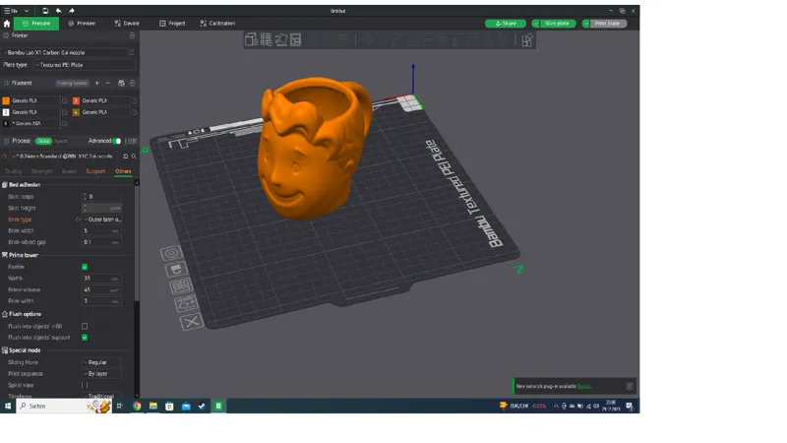Switch to the Preview tab
This screenshot has height=443, width=787.
point(82,24)
